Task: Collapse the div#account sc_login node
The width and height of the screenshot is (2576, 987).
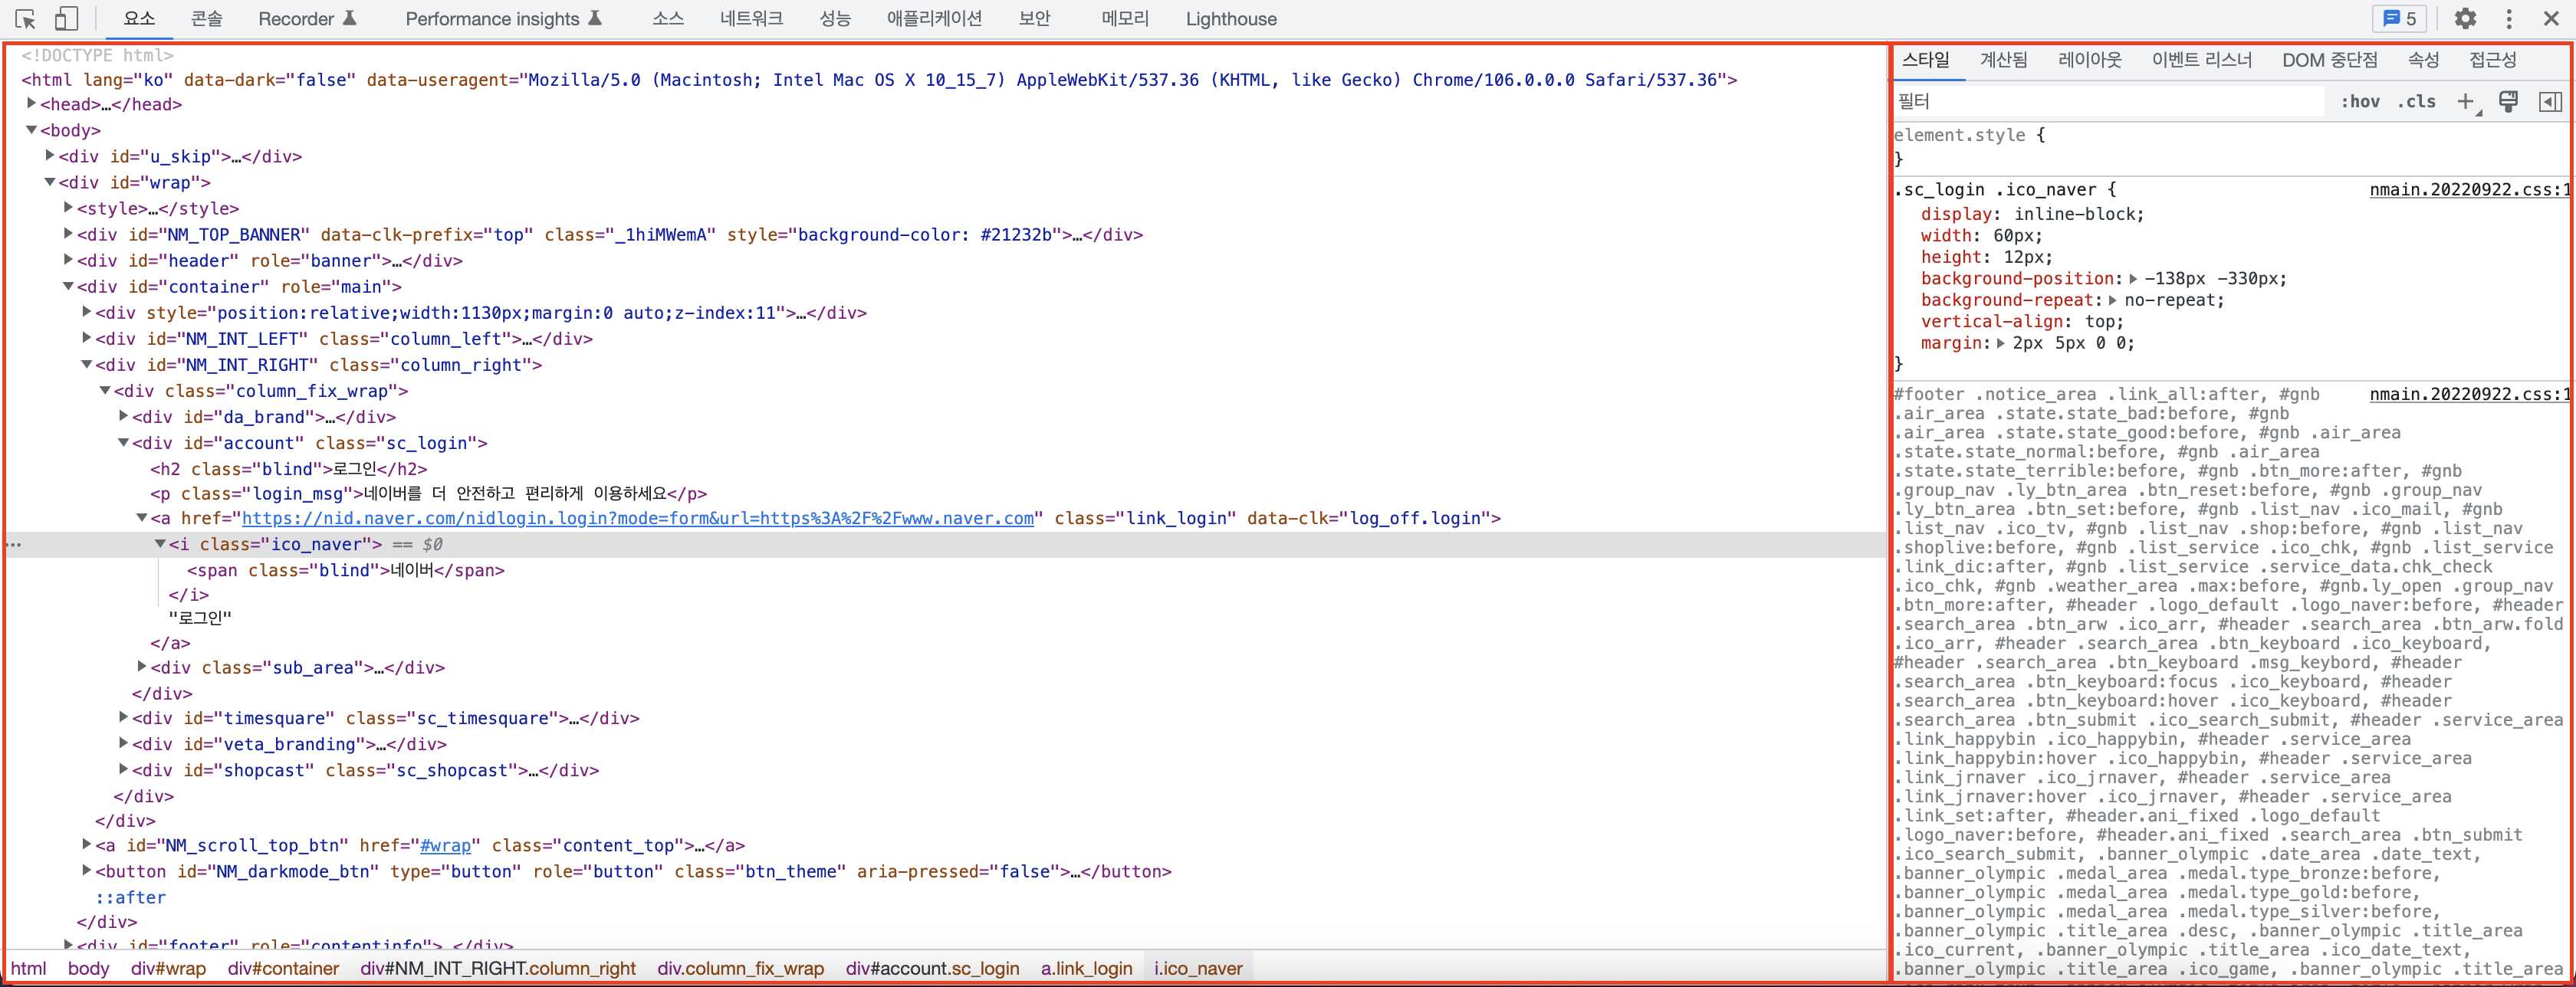Action: (x=123, y=443)
